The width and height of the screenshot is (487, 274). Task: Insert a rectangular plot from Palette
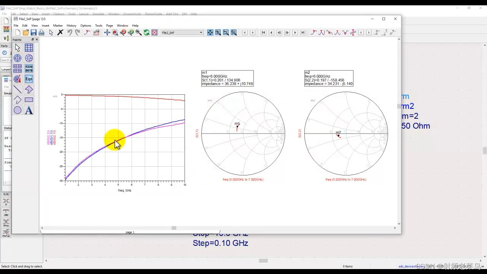tap(29, 48)
